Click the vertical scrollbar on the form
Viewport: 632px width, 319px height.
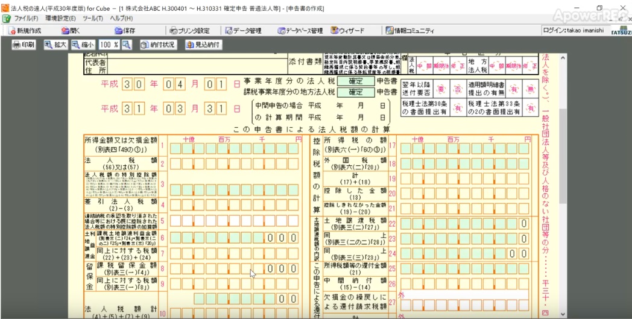[562, 157]
